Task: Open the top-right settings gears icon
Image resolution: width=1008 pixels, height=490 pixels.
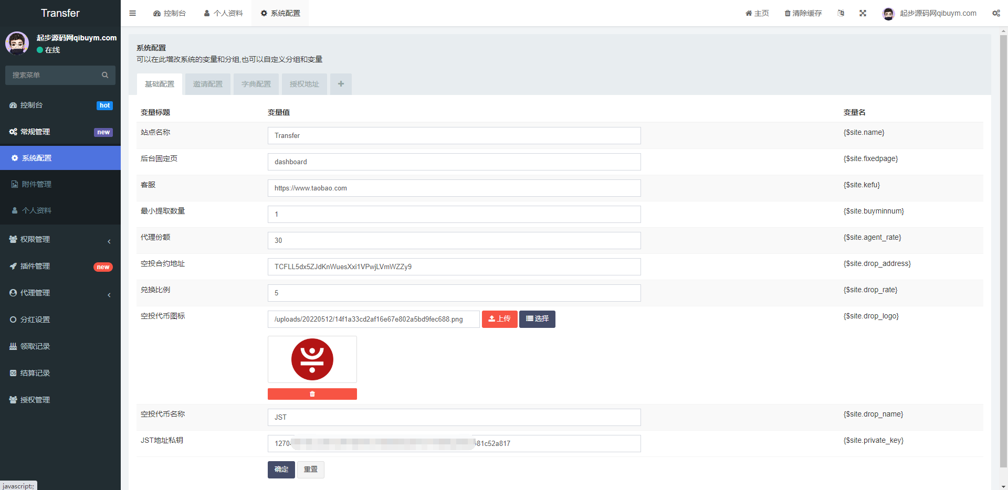Action: [996, 13]
